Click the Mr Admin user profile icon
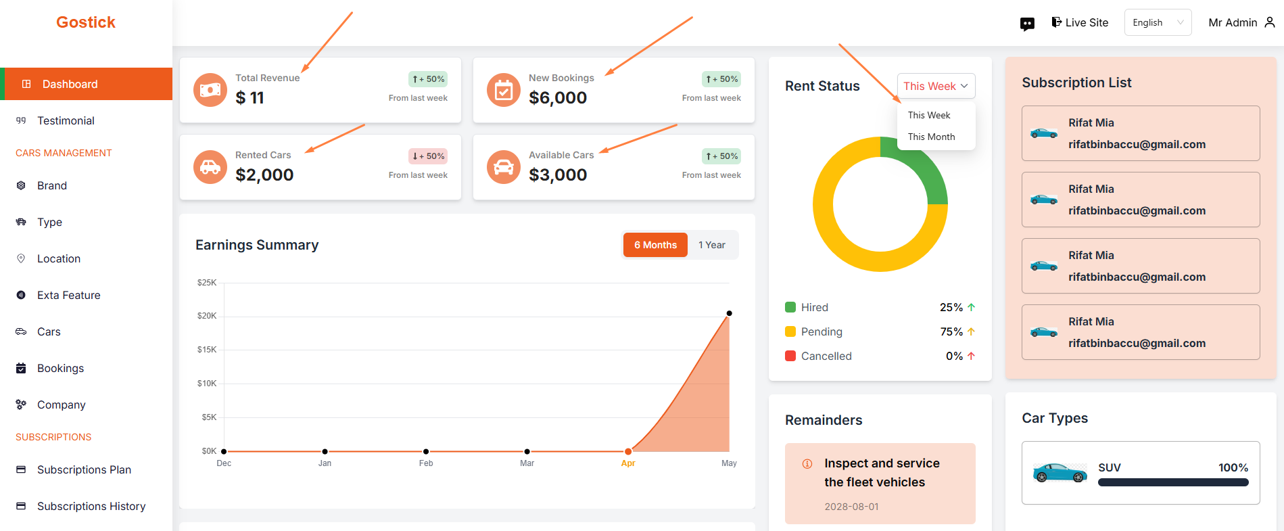The width and height of the screenshot is (1284, 531). 1269,22
